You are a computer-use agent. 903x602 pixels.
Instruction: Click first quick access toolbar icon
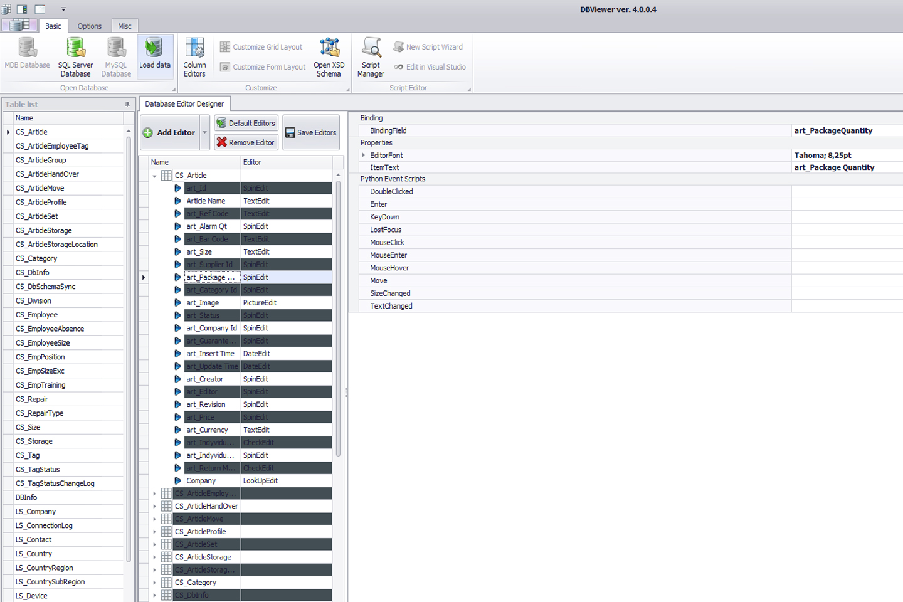(x=6, y=9)
